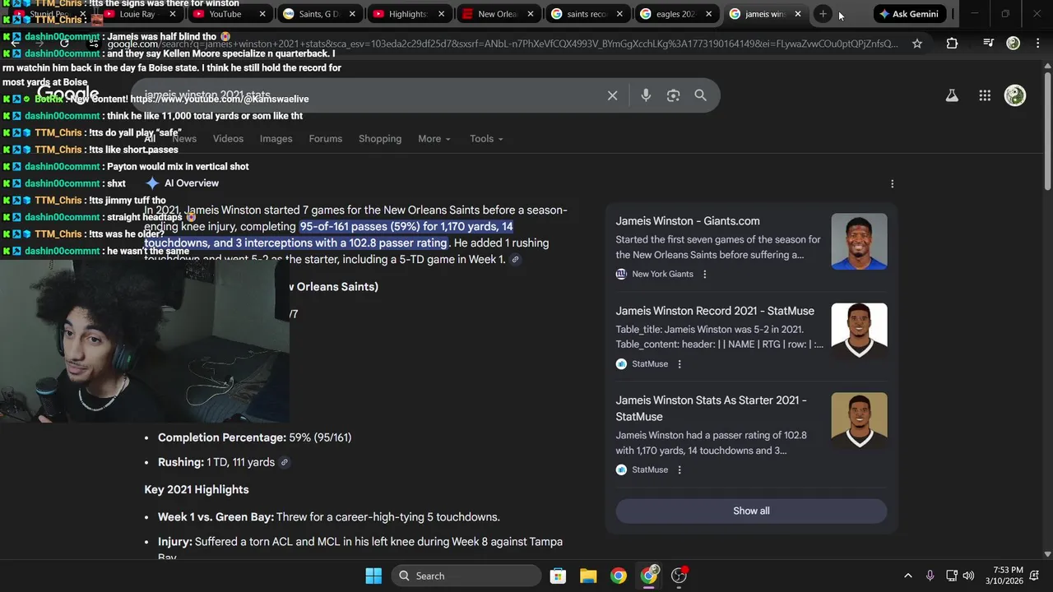
Task: Click AI Overview heading
Action: tap(191, 183)
